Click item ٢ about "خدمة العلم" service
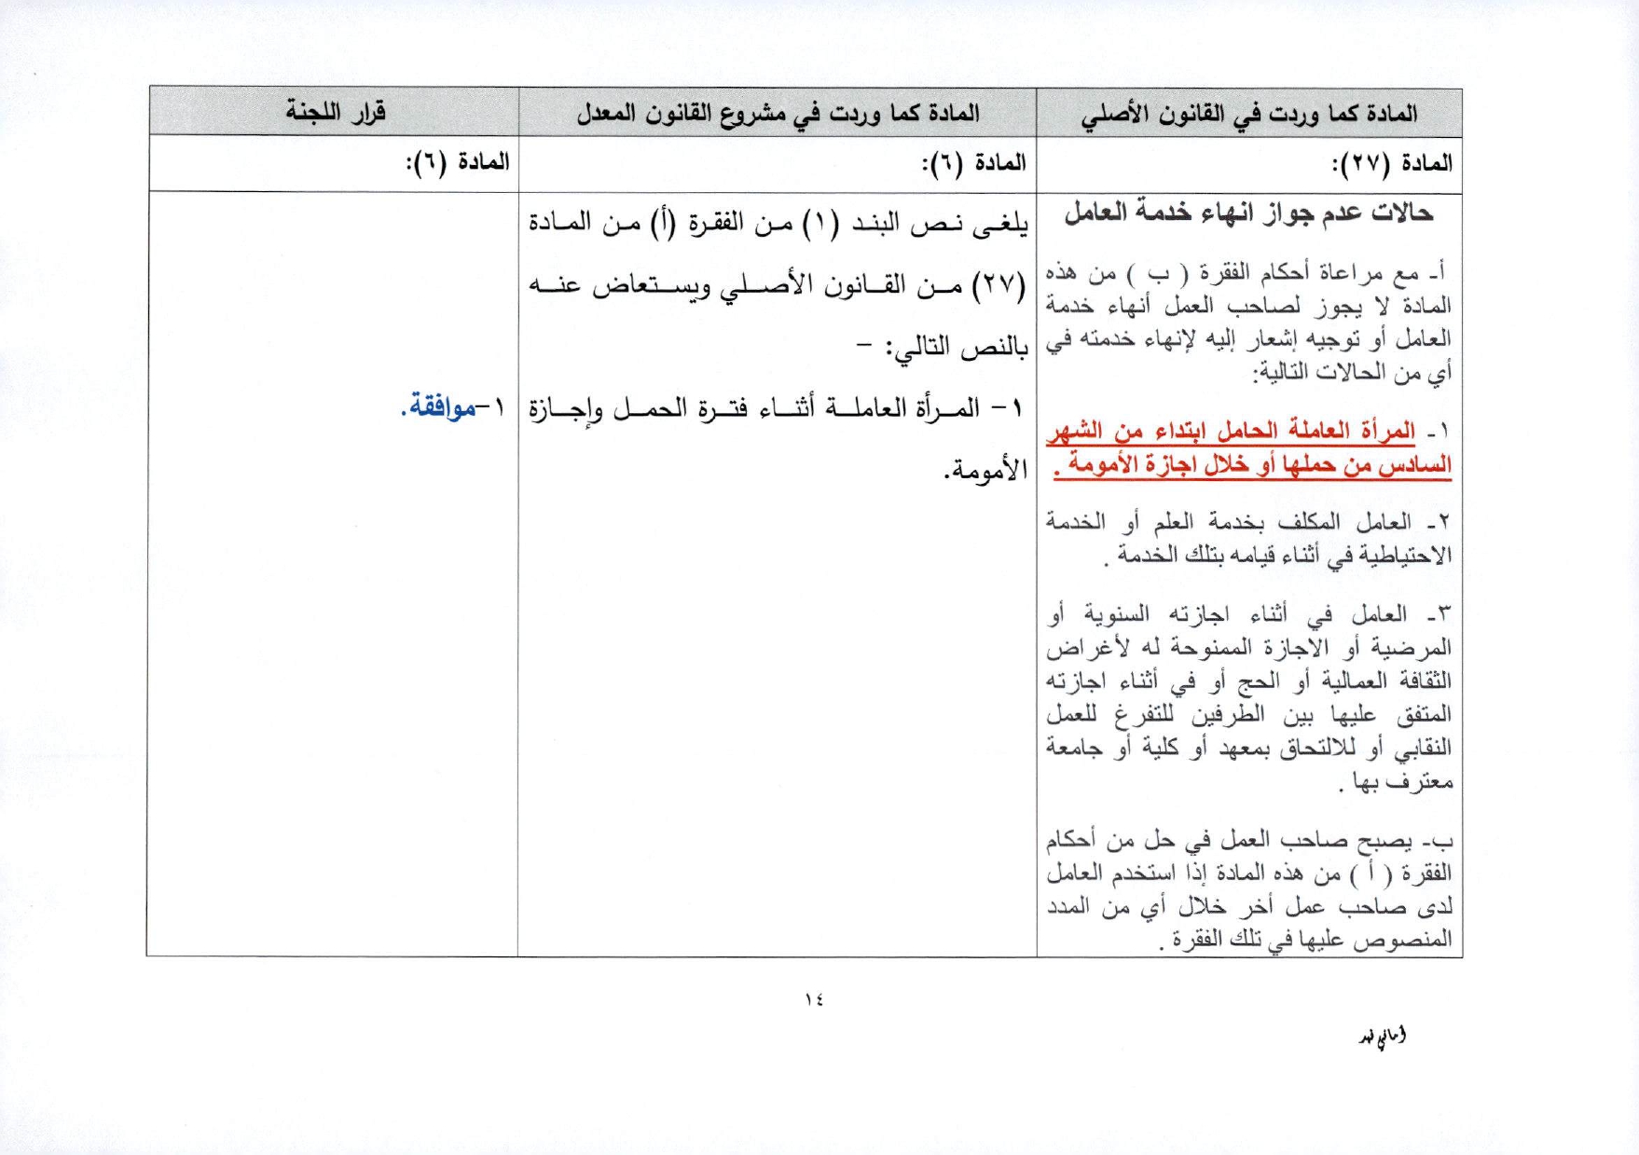Screen dimensions: 1639x1155 pos(1248,539)
